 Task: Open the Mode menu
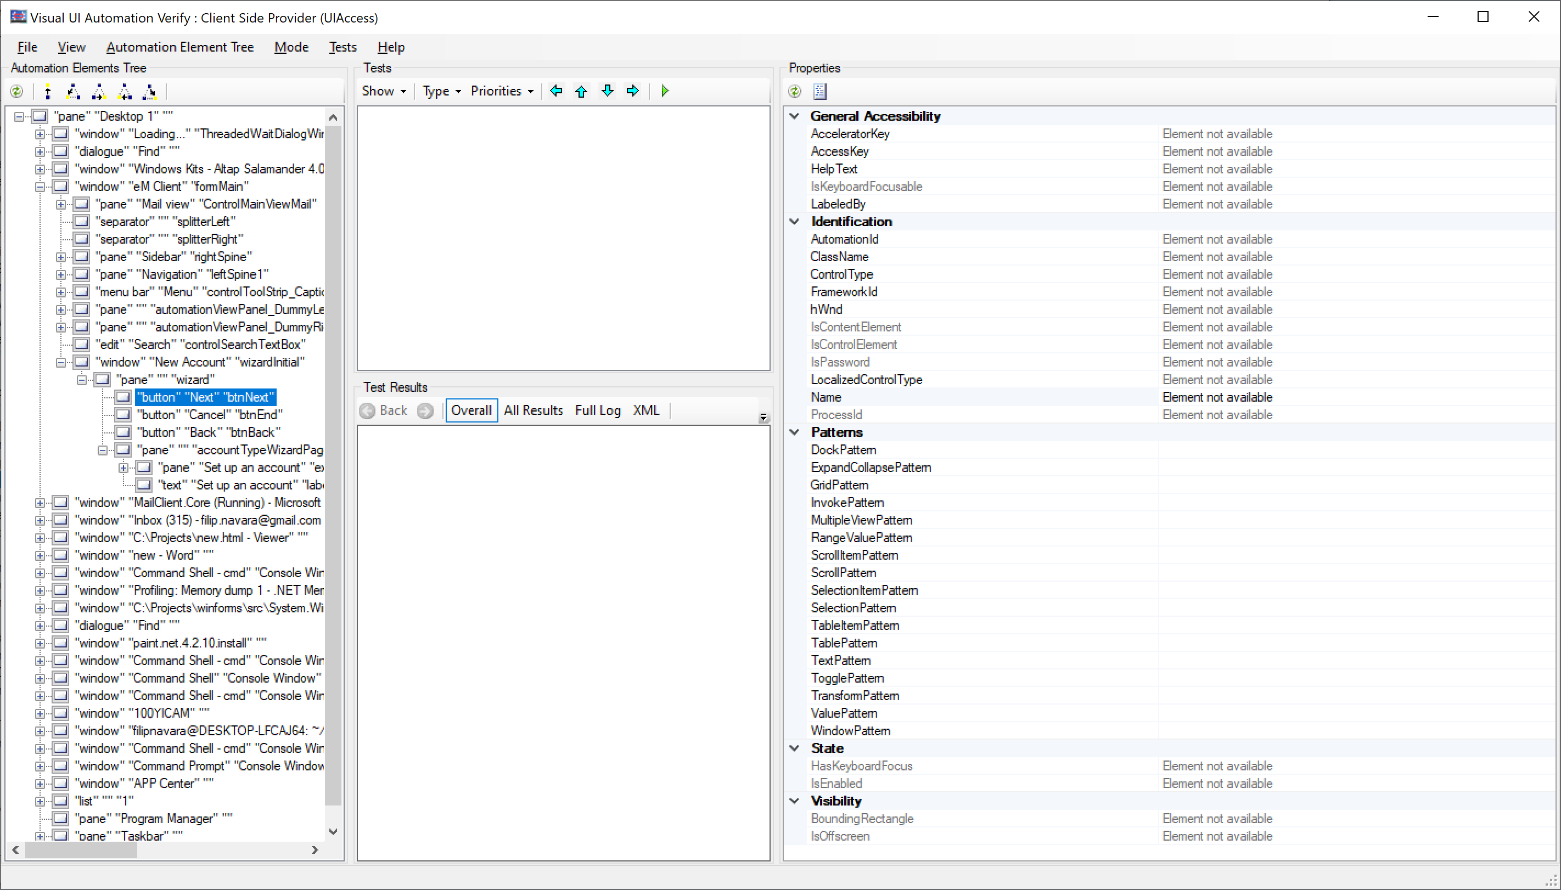291,47
